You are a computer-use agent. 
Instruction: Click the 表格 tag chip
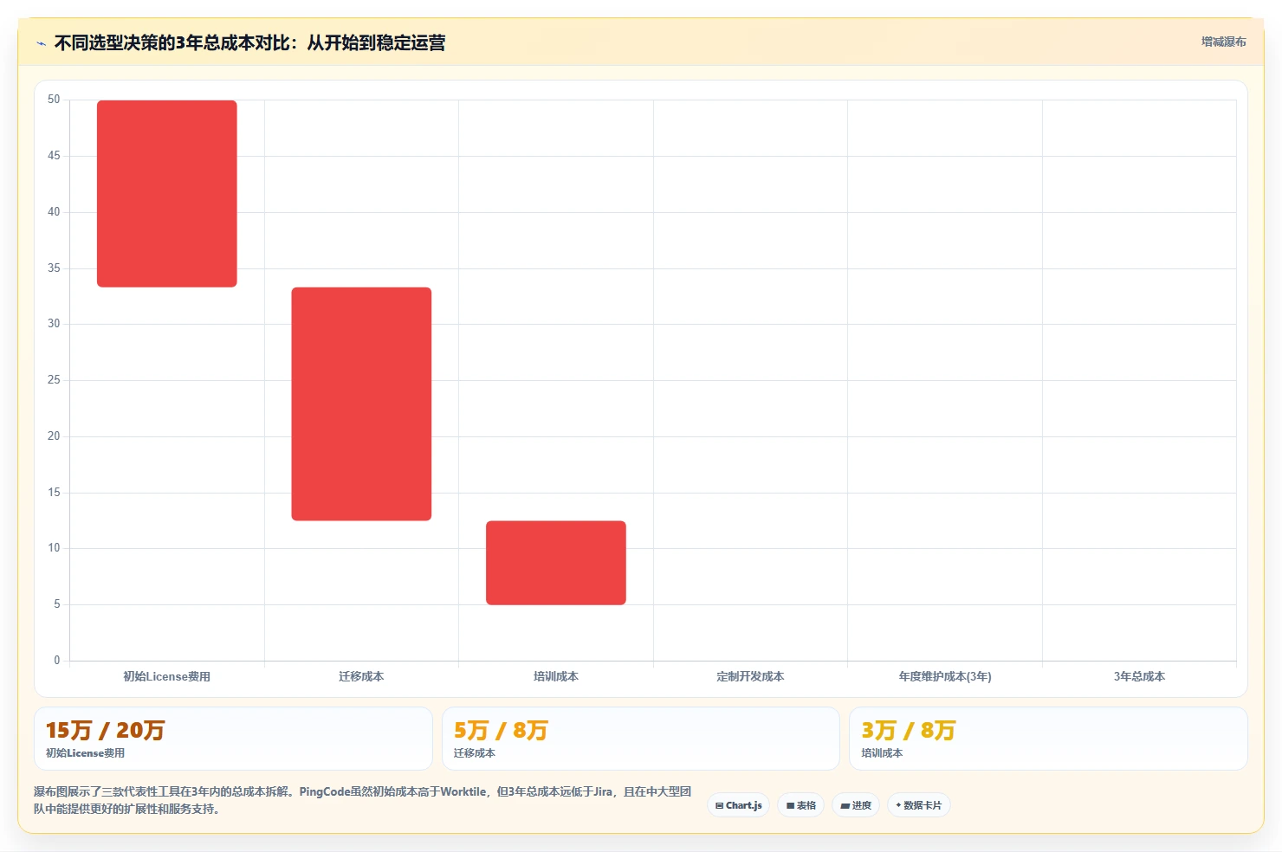[800, 805]
